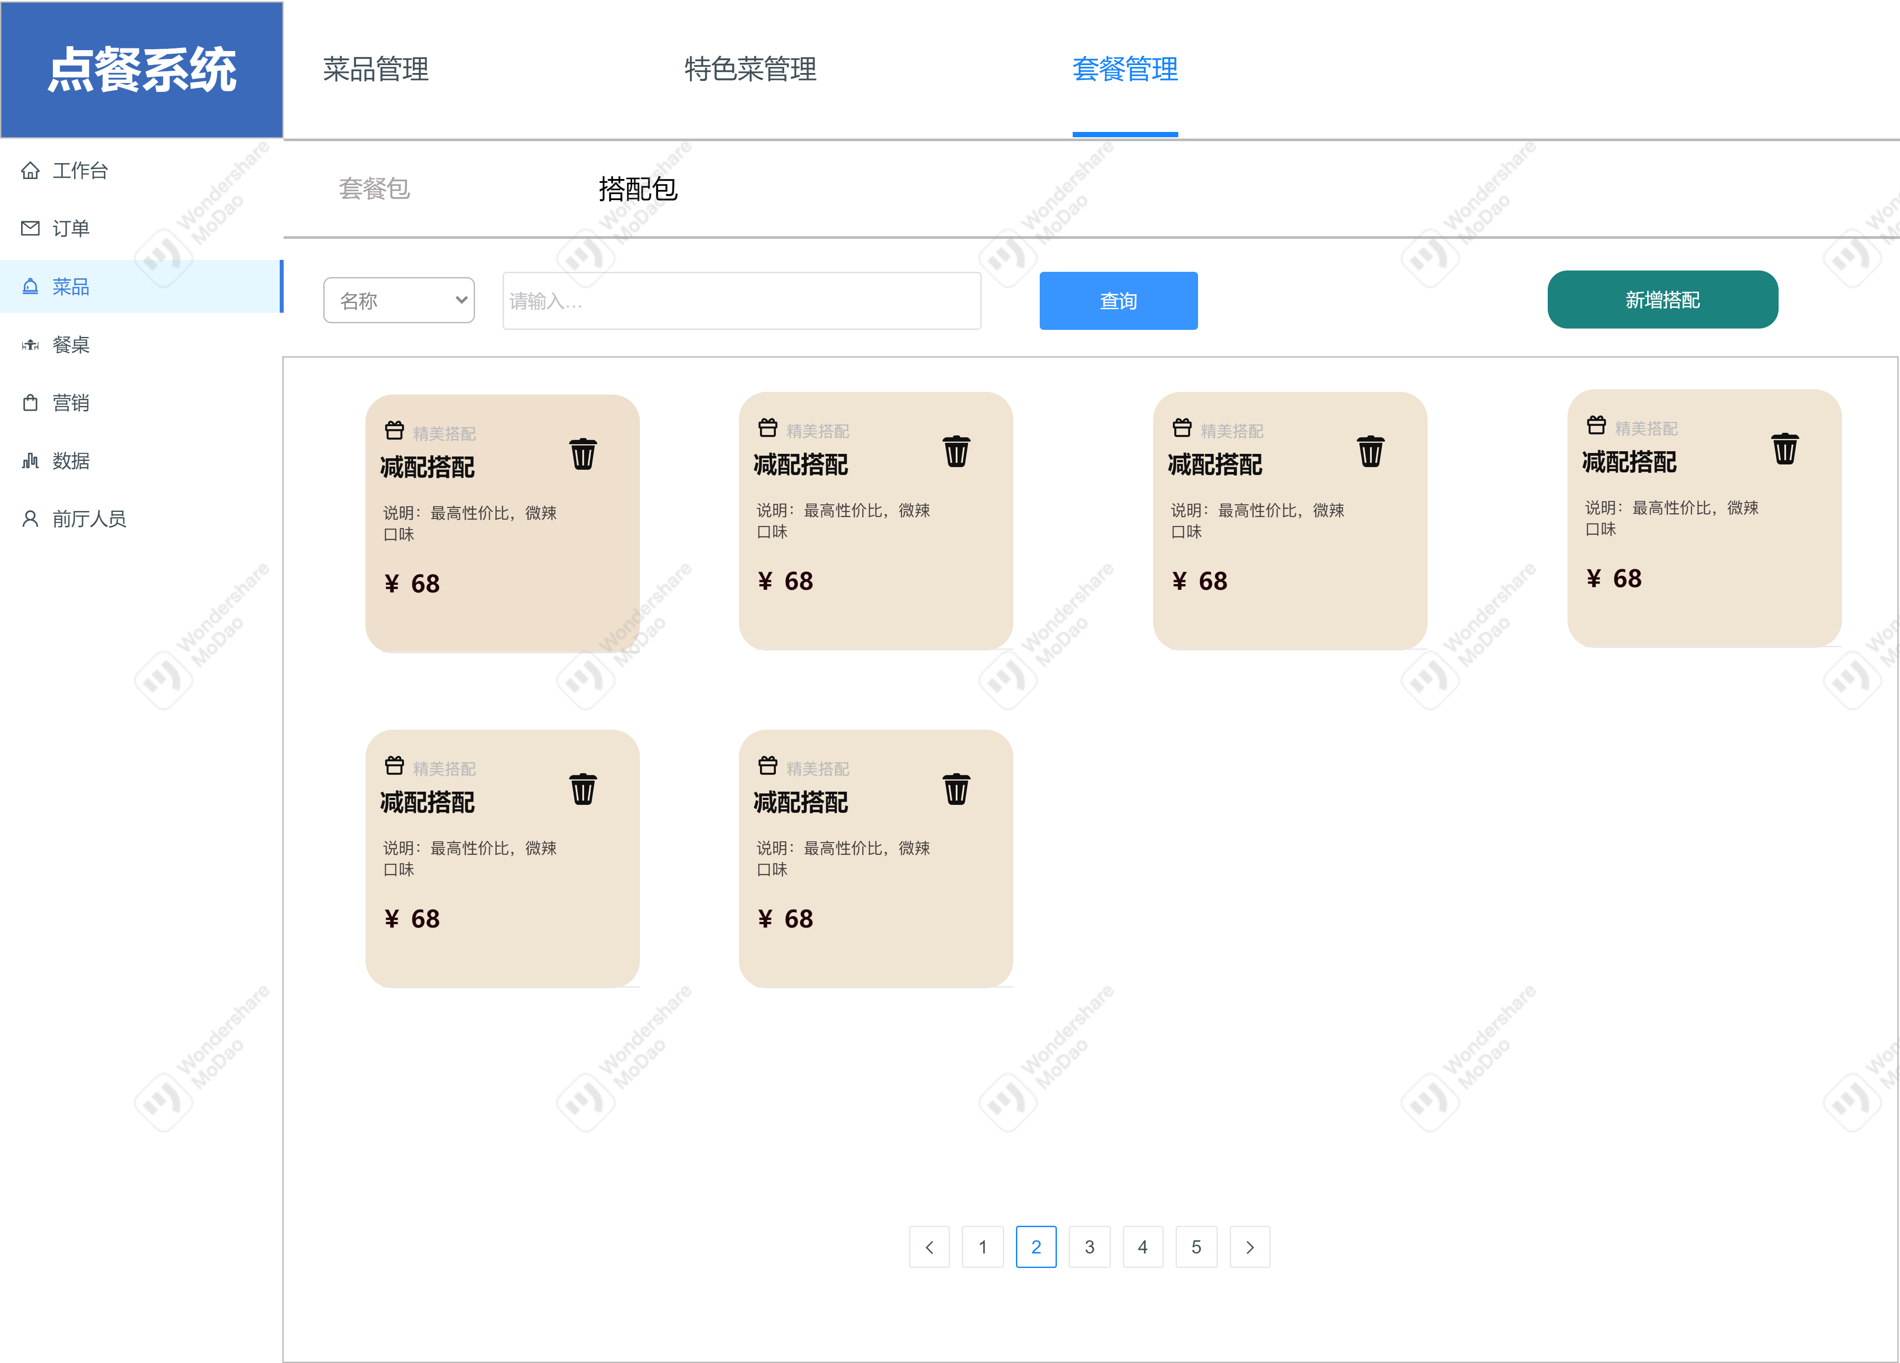Switch to 菜品管理 tab
The width and height of the screenshot is (1900, 1363).
pos(375,69)
